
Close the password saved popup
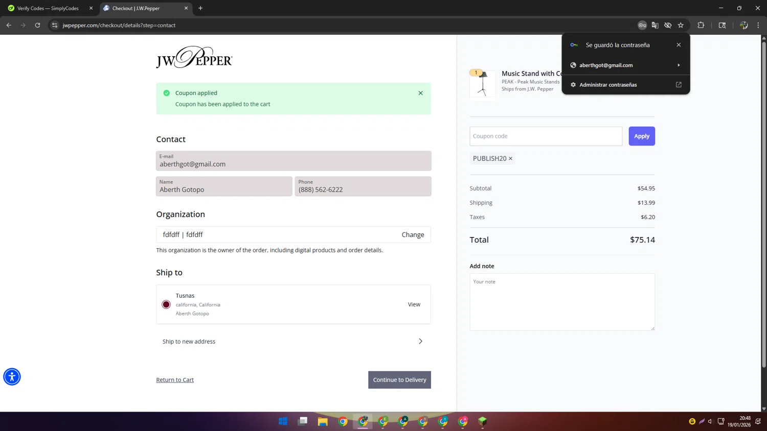click(679, 45)
